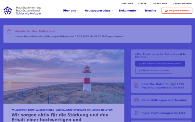
Task: Go to the Termine page
Action: pyautogui.click(x=150, y=11)
